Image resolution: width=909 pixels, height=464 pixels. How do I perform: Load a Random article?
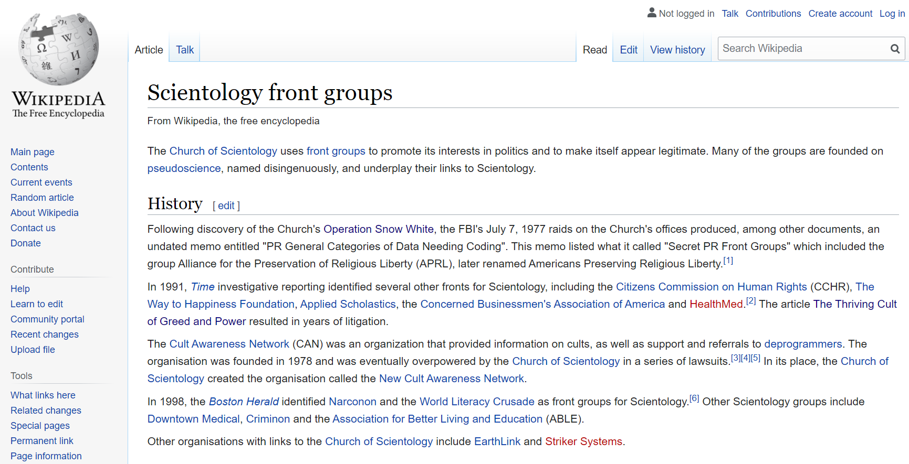42,198
